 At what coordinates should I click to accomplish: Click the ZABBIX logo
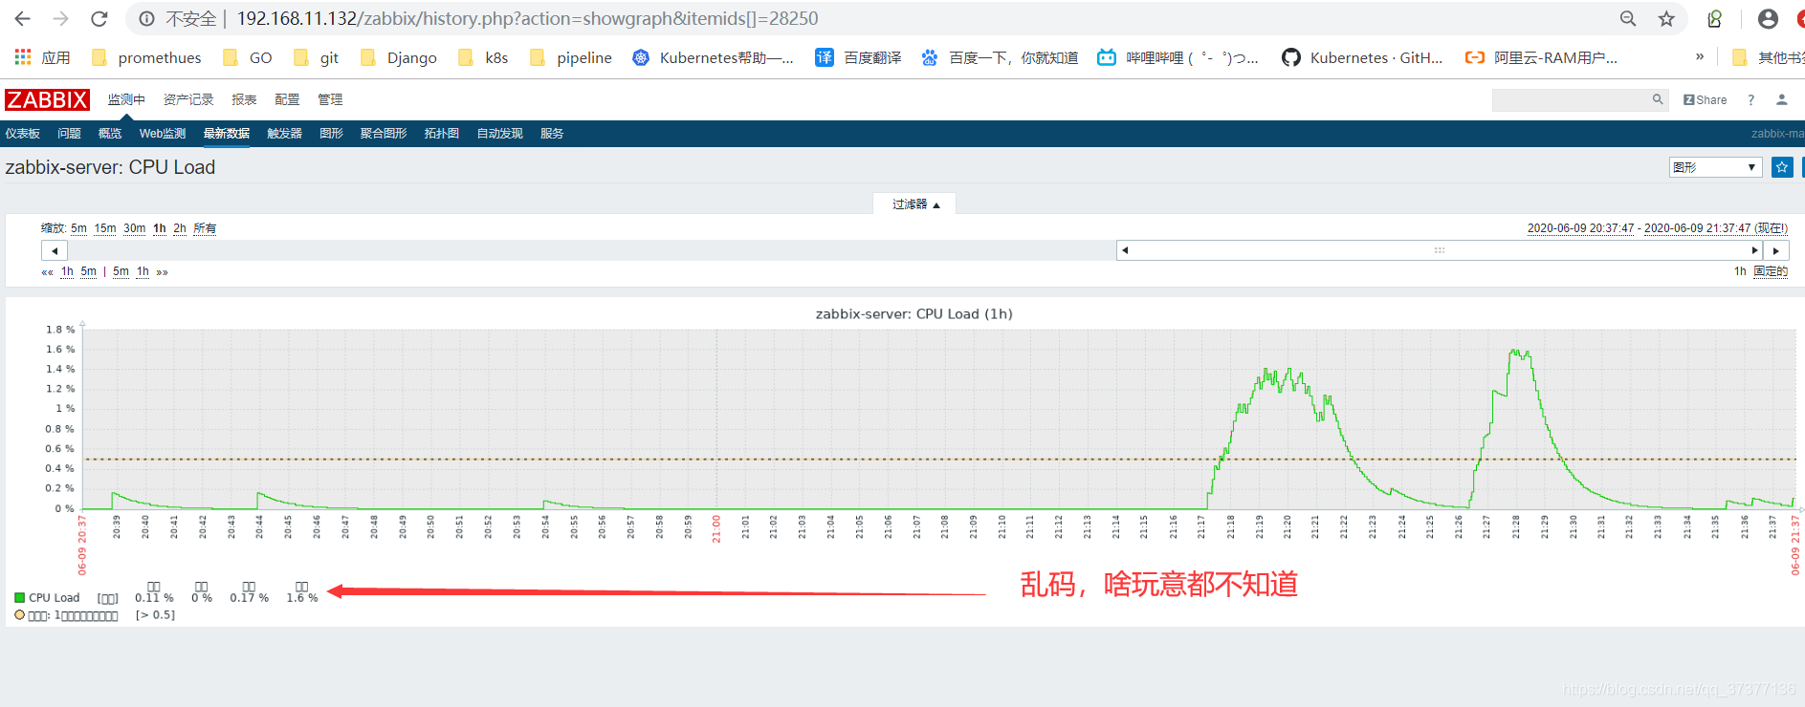pyautogui.click(x=47, y=99)
